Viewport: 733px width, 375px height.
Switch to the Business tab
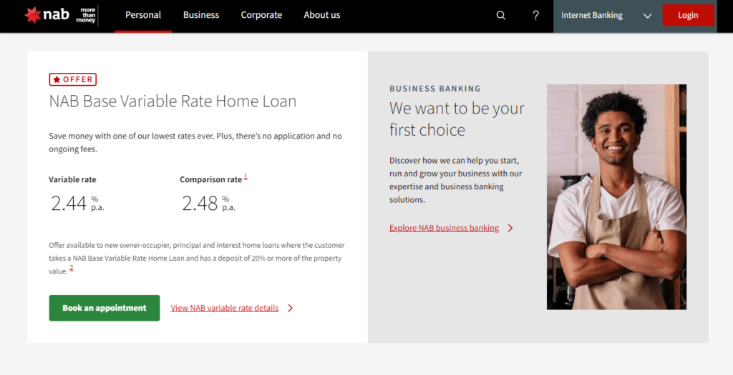[201, 15]
